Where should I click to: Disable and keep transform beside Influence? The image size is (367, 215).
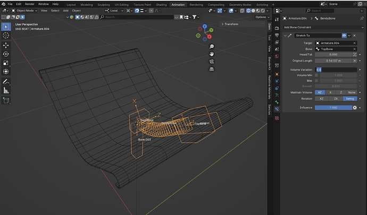click(x=355, y=107)
